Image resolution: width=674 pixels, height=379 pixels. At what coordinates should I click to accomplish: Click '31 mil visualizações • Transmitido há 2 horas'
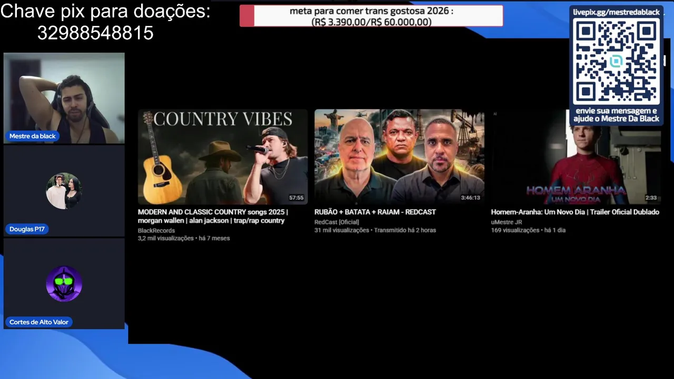tap(375, 230)
